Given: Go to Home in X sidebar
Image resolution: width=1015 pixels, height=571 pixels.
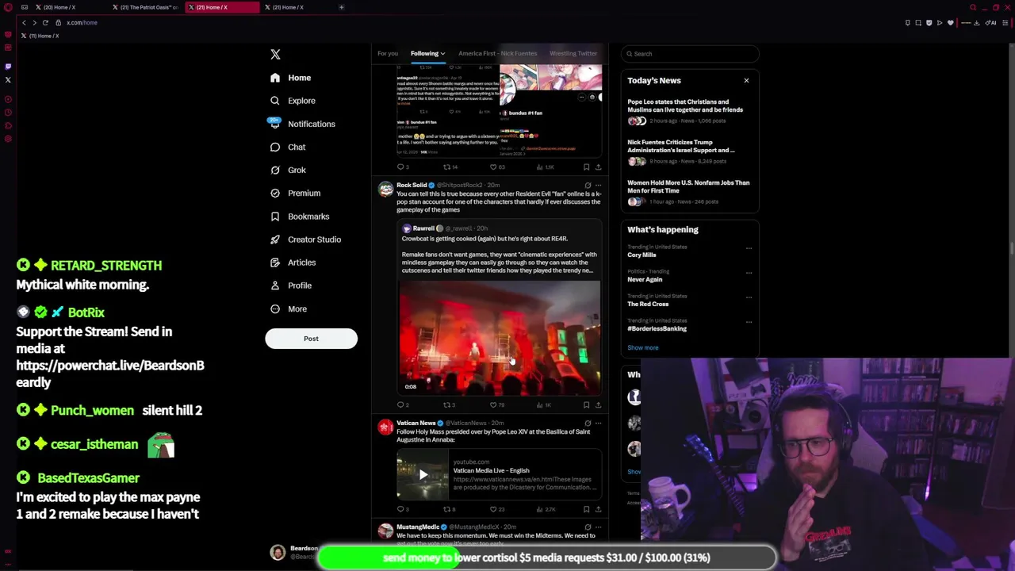Looking at the screenshot, I should tap(290, 78).
